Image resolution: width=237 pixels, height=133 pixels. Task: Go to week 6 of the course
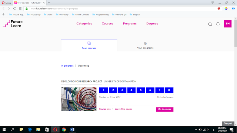[x=150, y=90]
